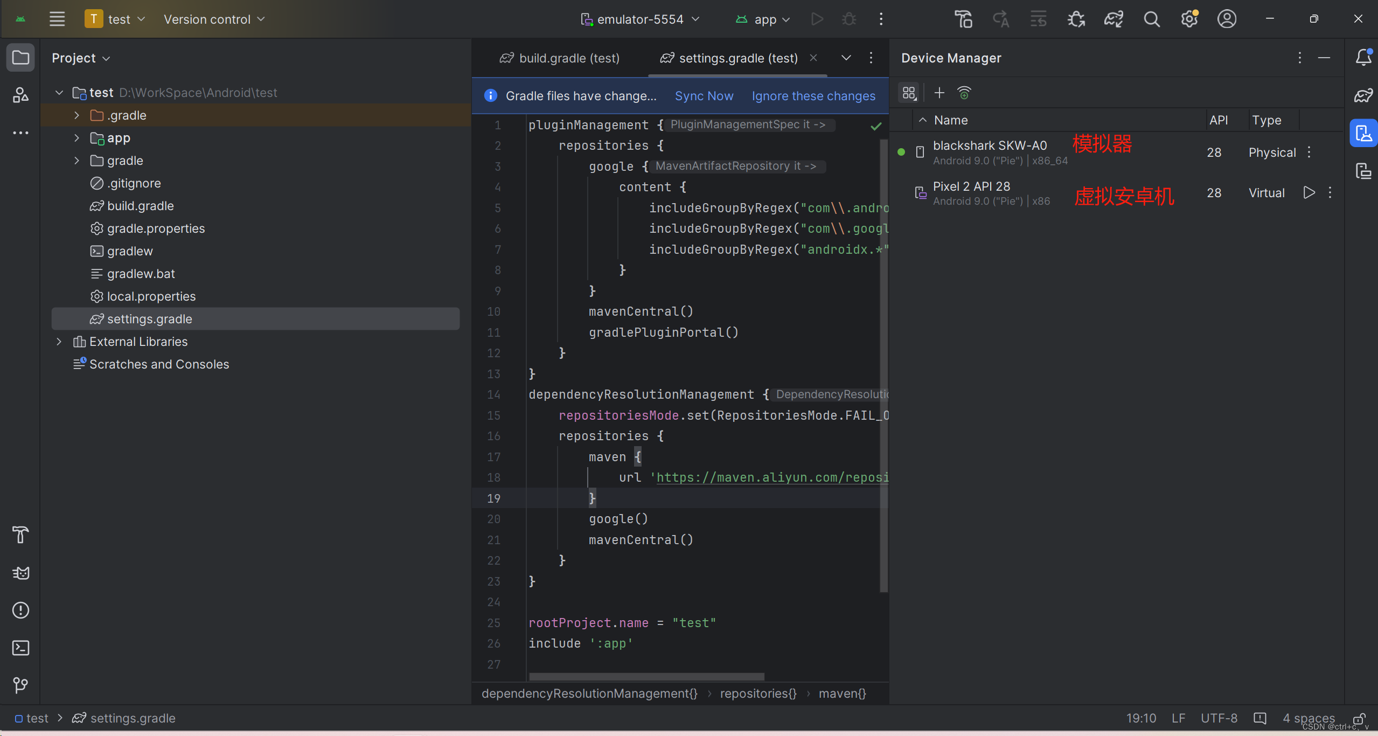This screenshot has height=736, width=1378.
Task: Show more tool windows ellipsis
Action: (x=20, y=133)
